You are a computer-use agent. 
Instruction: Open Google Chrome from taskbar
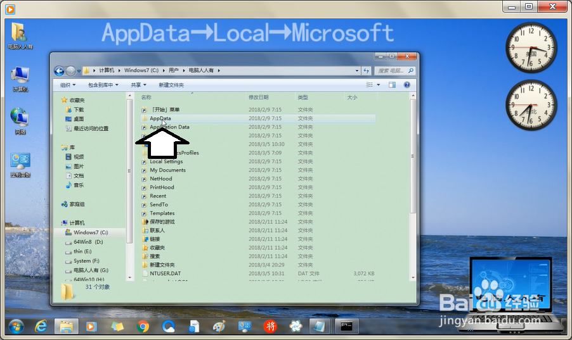143,327
